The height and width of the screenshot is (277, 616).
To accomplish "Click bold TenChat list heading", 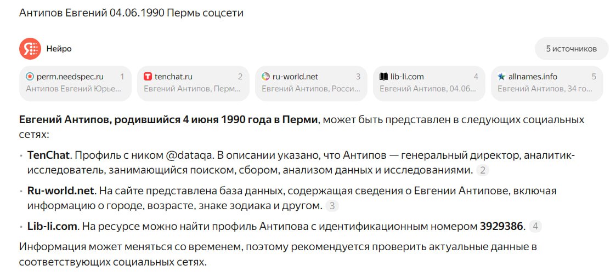I will coord(49,155).
